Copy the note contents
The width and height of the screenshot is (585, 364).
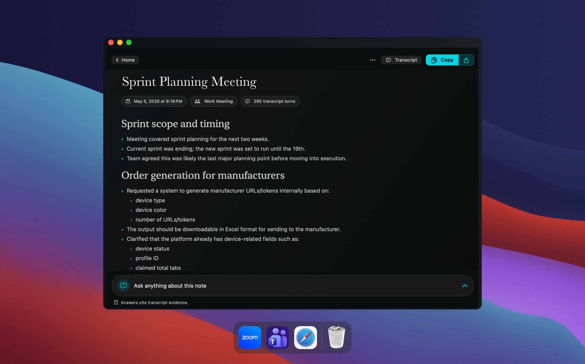coord(442,60)
